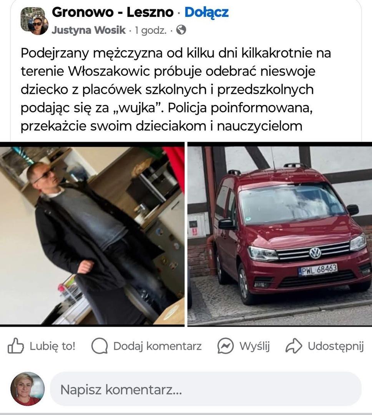Click the Wyślij label
The width and height of the screenshot is (372, 415).
(254, 346)
